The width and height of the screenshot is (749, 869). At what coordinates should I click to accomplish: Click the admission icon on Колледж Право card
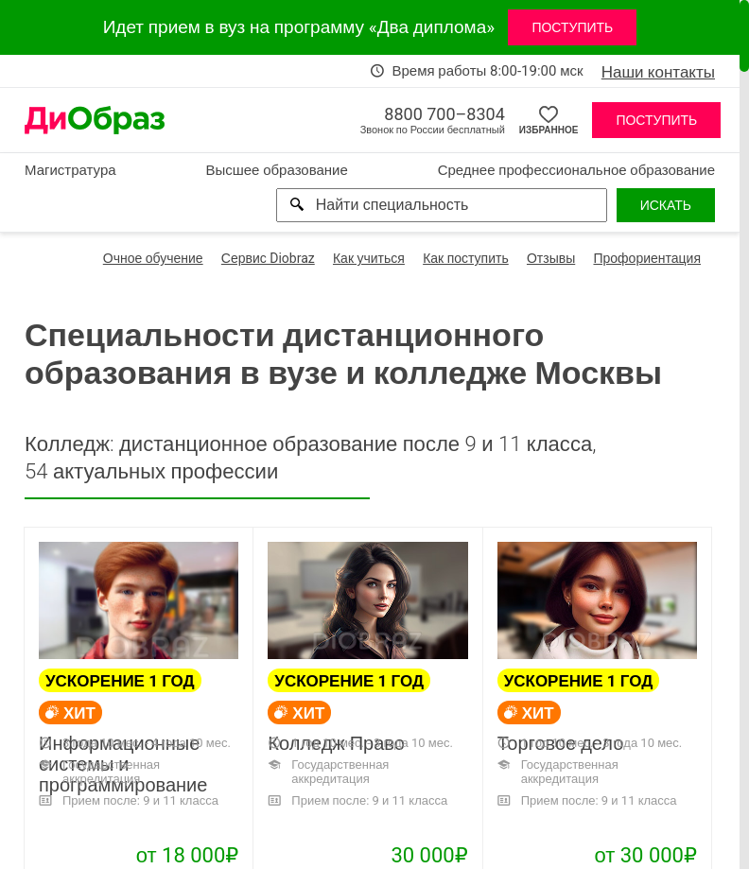point(274,800)
